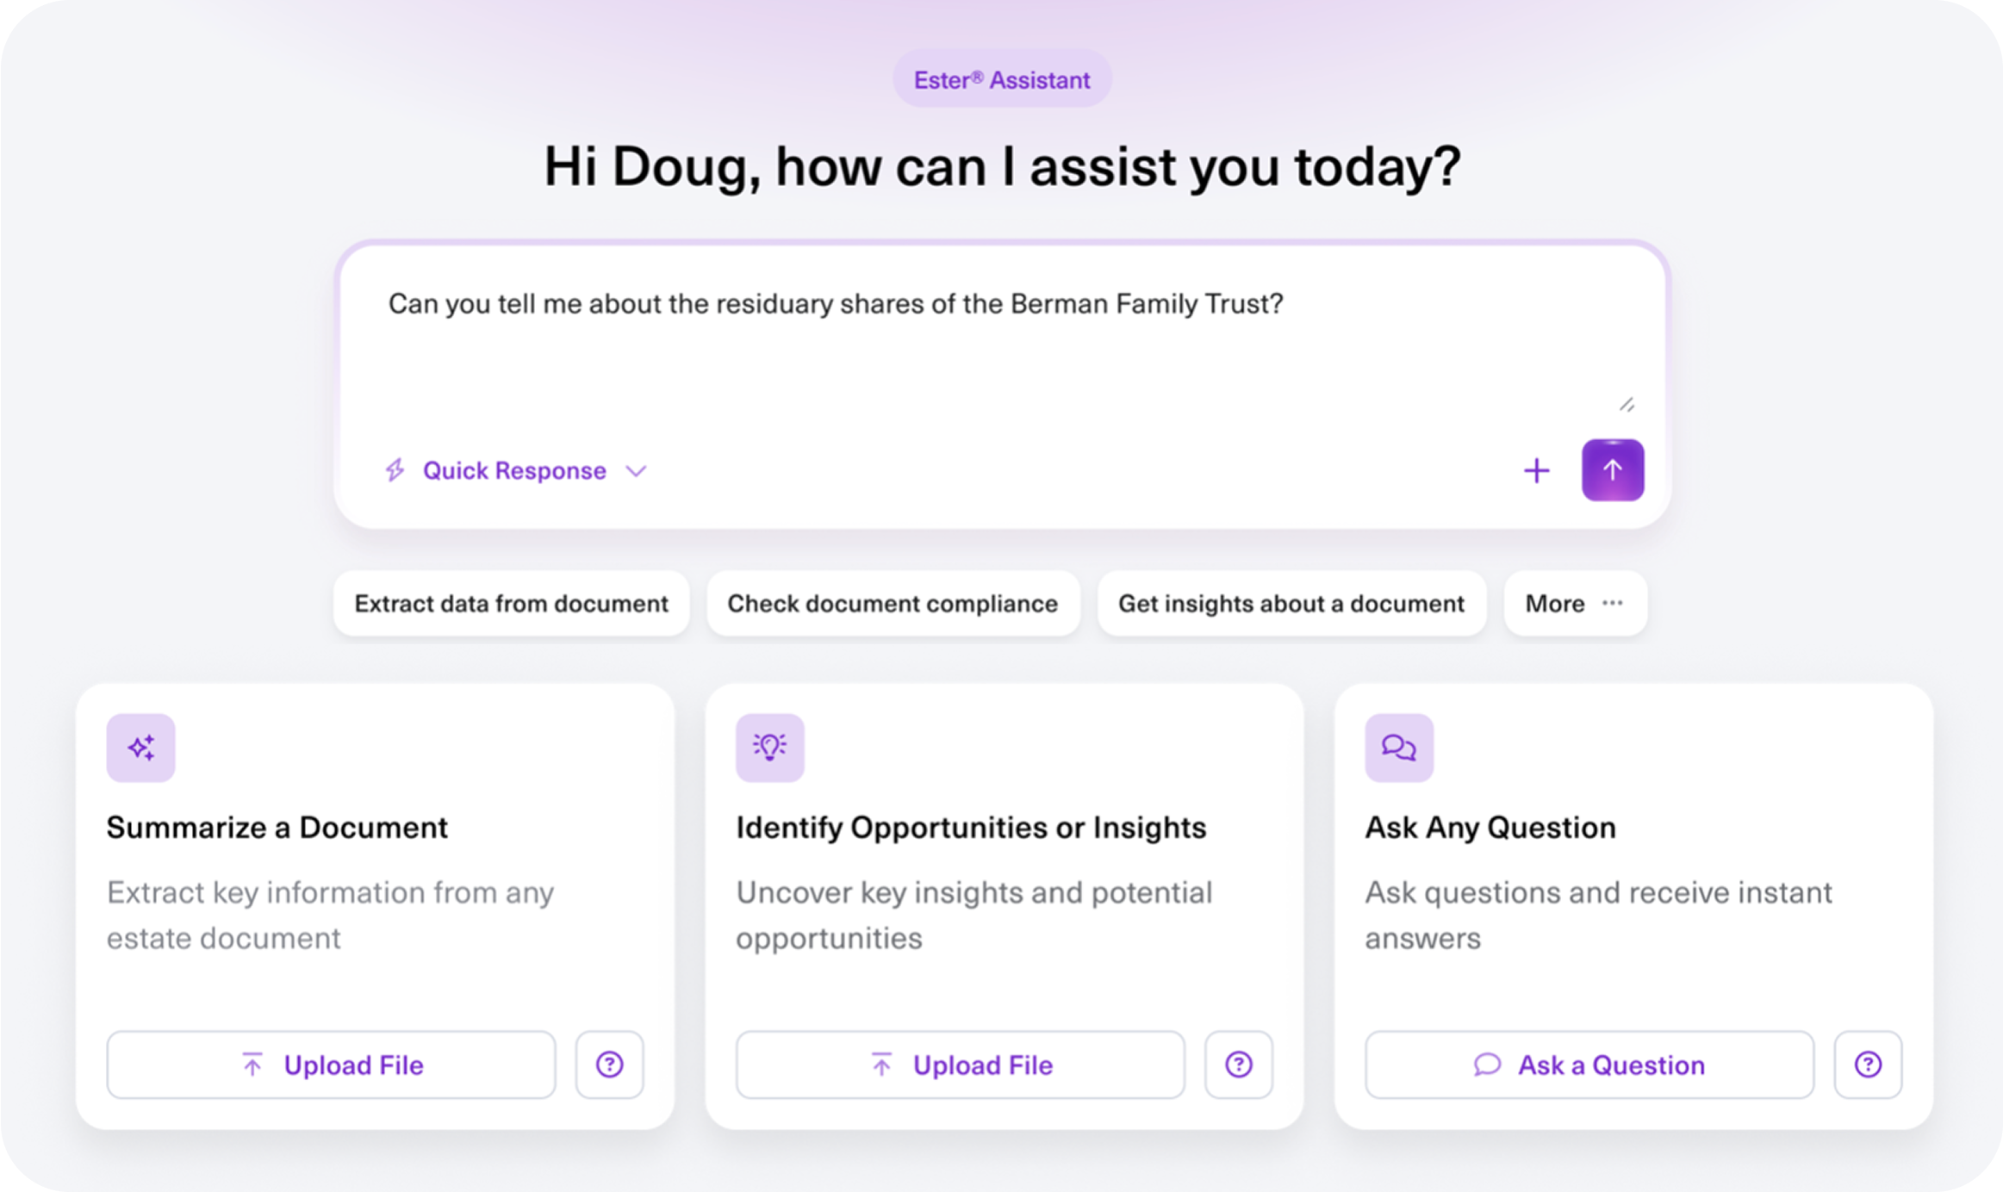The height and width of the screenshot is (1192, 2003).
Task: Open help for Ask Any Question
Action: point(1867,1065)
